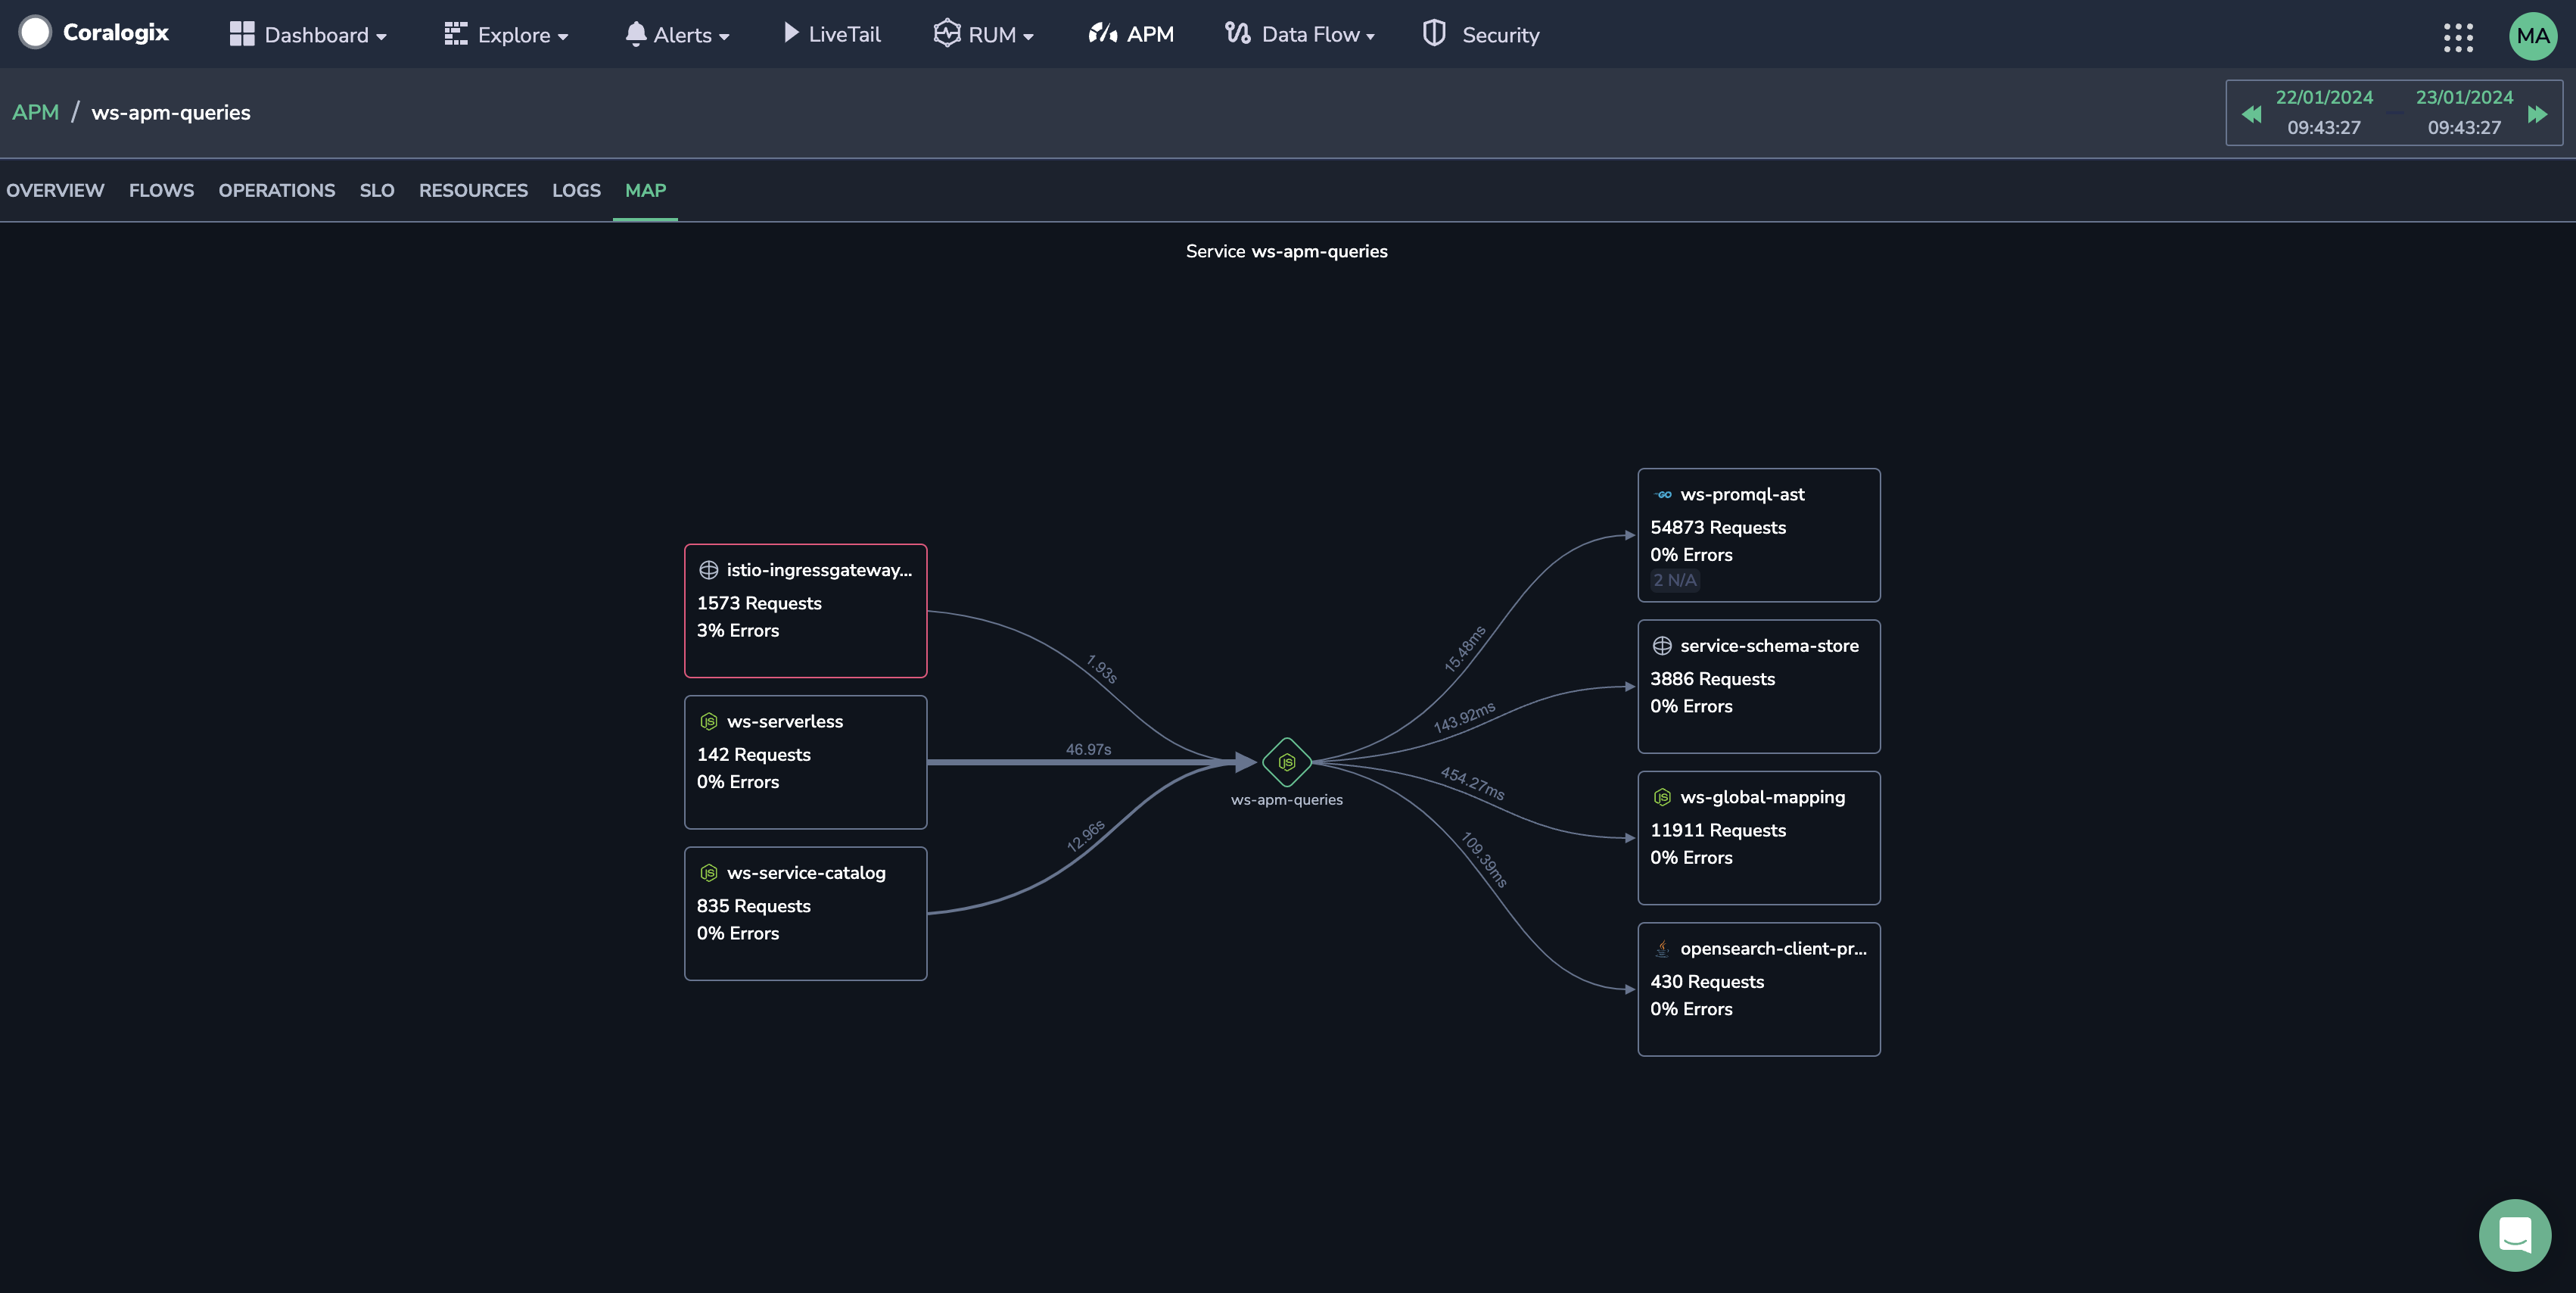
Task: Expand the RUM dropdown menu
Action: pos(984,35)
